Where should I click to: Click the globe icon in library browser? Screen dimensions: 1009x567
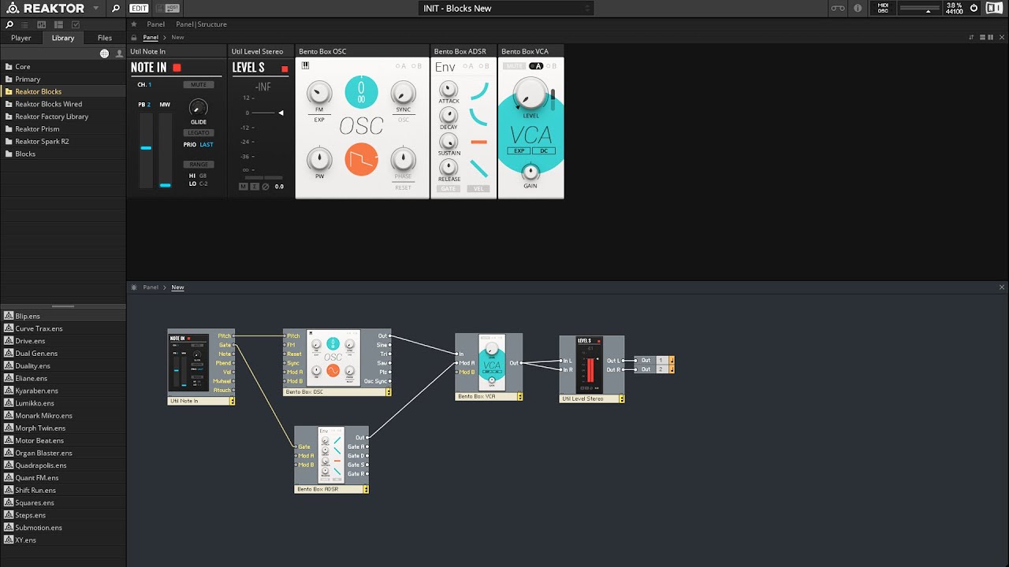104,54
